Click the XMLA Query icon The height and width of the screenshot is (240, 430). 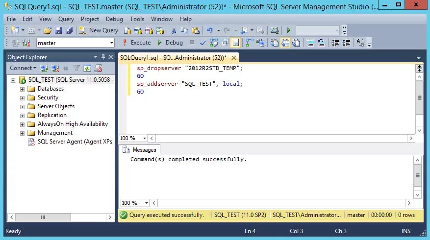(160, 30)
